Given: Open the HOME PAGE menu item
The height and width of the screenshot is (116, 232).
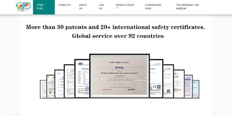Looking at the screenshot, I should click(x=44, y=7).
